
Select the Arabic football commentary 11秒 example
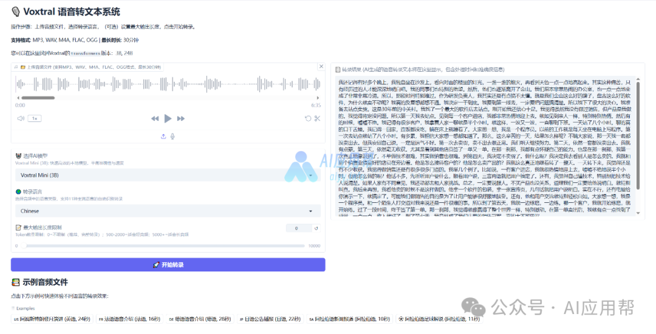[x=439, y=319]
